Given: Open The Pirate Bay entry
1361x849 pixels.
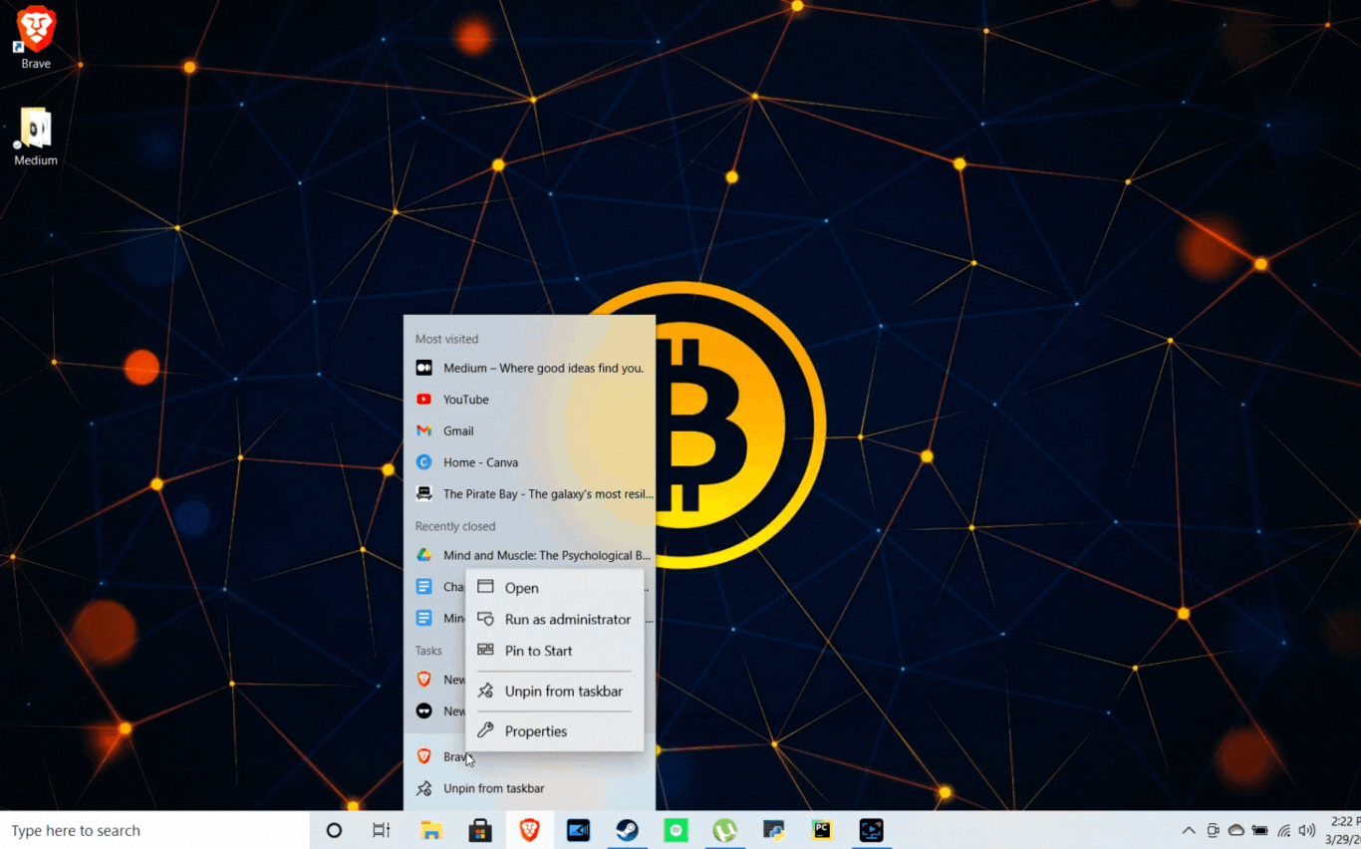Looking at the screenshot, I should [529, 494].
